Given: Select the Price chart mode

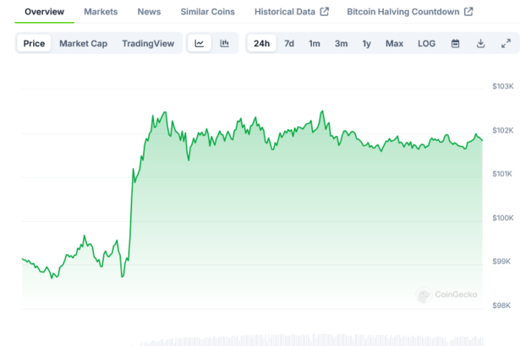Looking at the screenshot, I should [x=35, y=44].
